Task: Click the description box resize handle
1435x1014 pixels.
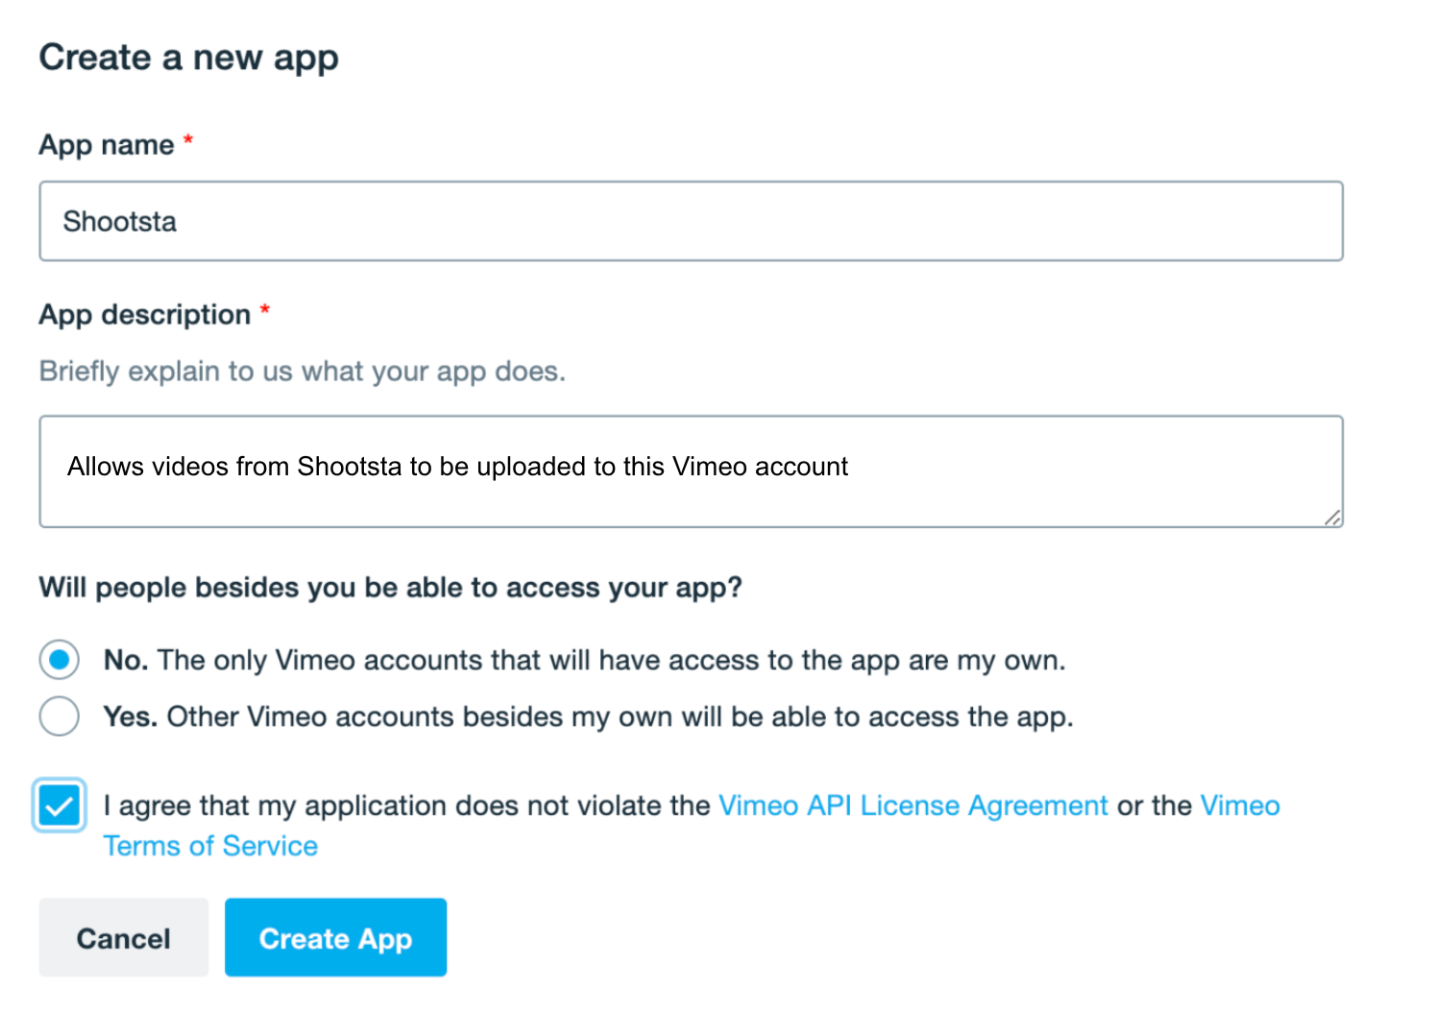Action: pos(1331,518)
